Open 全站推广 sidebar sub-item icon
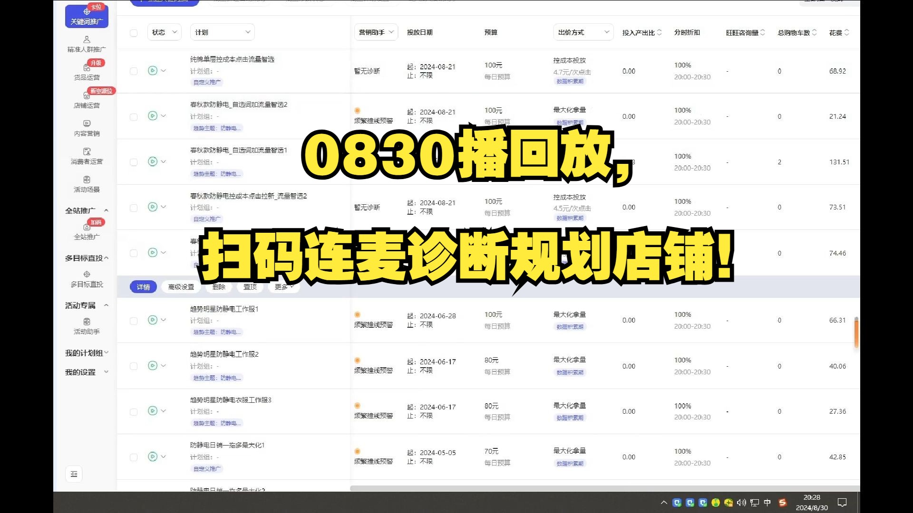Screen dimensions: 913x513 point(87,227)
